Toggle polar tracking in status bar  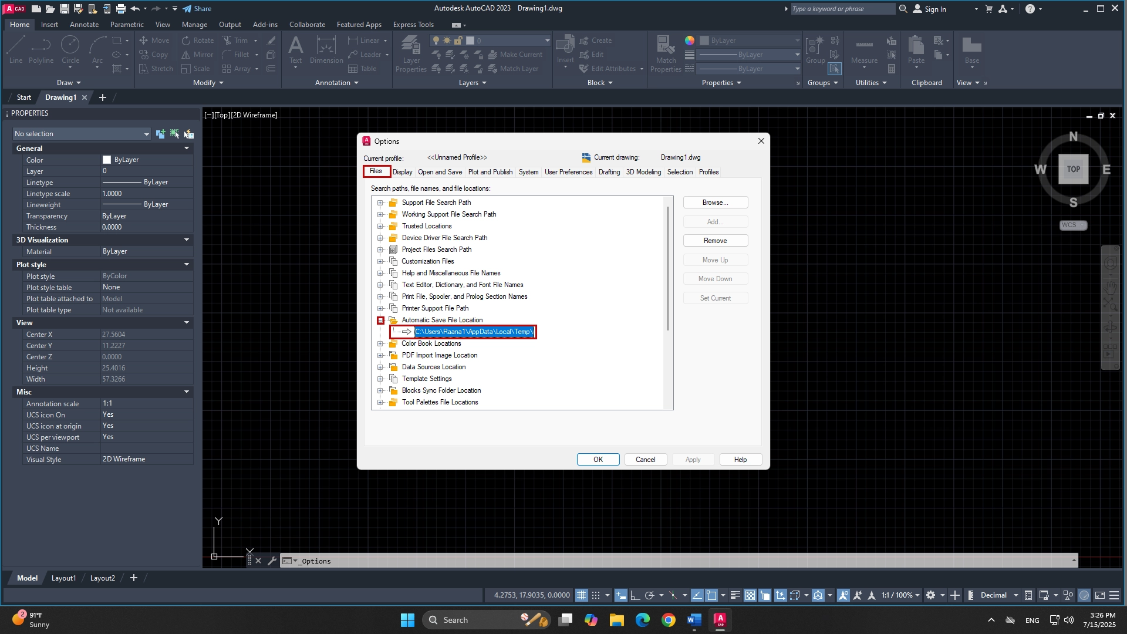[649, 595]
